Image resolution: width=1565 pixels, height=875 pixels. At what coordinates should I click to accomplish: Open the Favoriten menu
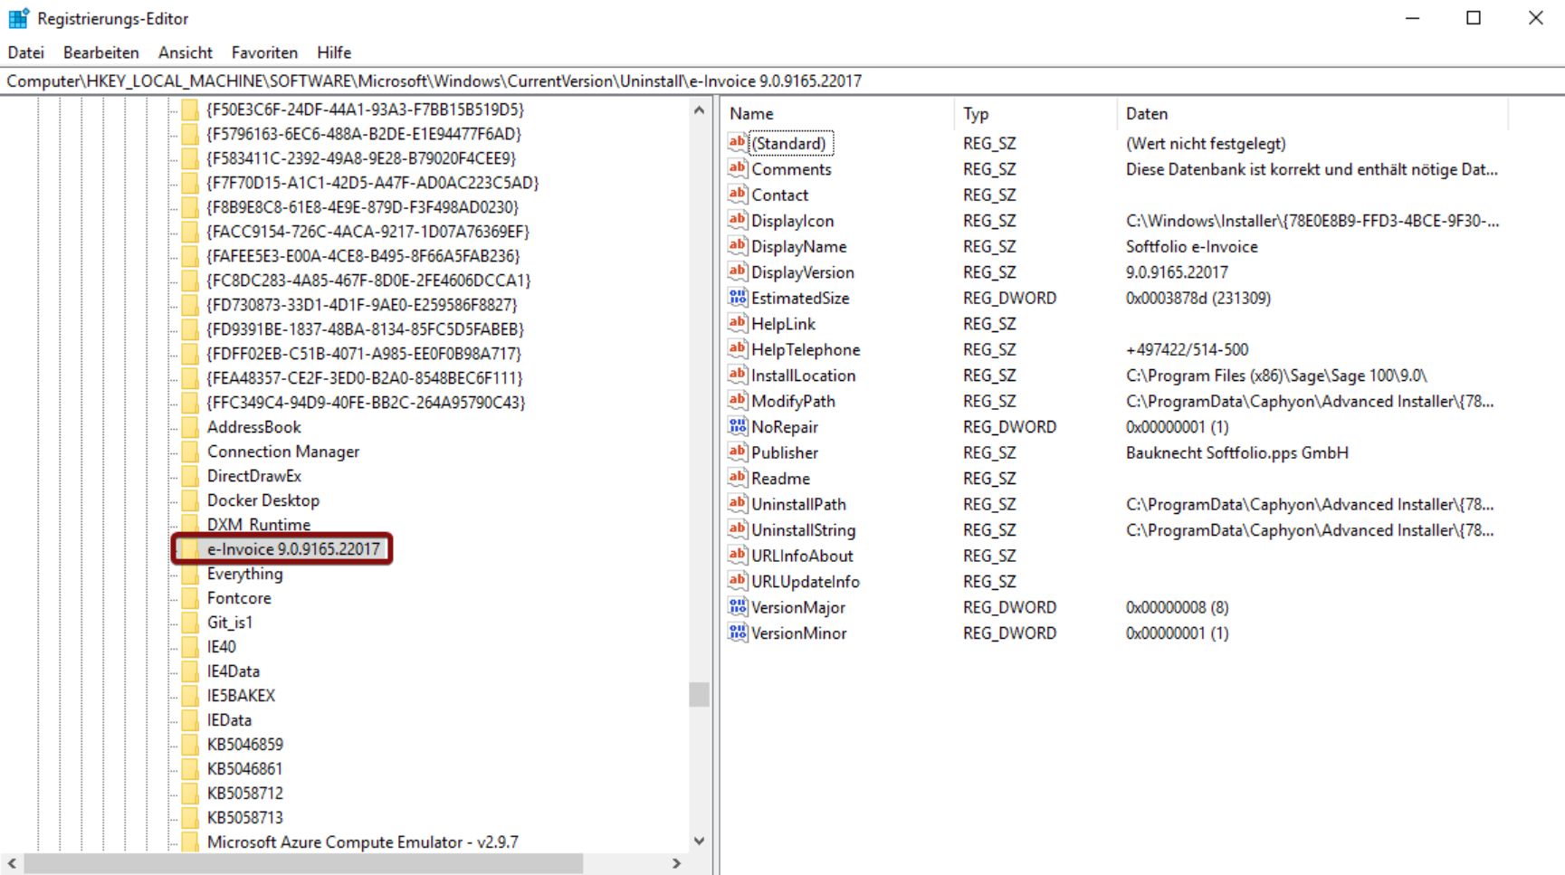click(264, 52)
